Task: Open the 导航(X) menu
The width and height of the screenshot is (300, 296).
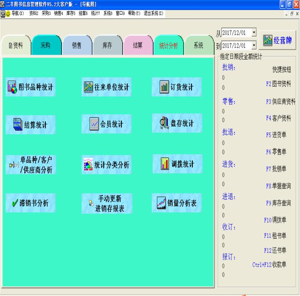Action: [17, 13]
